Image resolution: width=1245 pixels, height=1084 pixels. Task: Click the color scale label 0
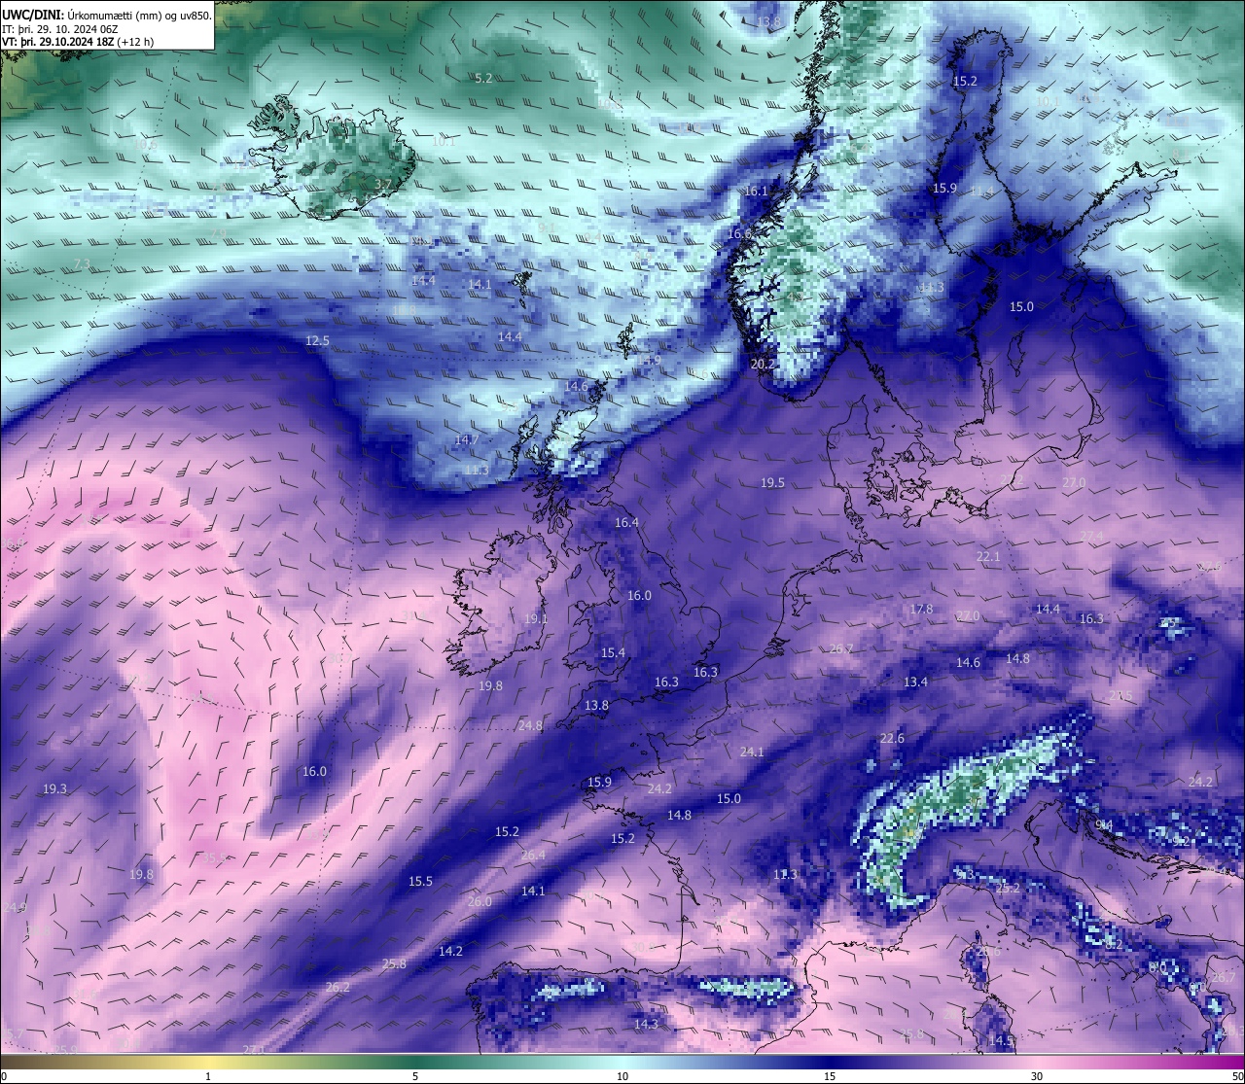4,1076
